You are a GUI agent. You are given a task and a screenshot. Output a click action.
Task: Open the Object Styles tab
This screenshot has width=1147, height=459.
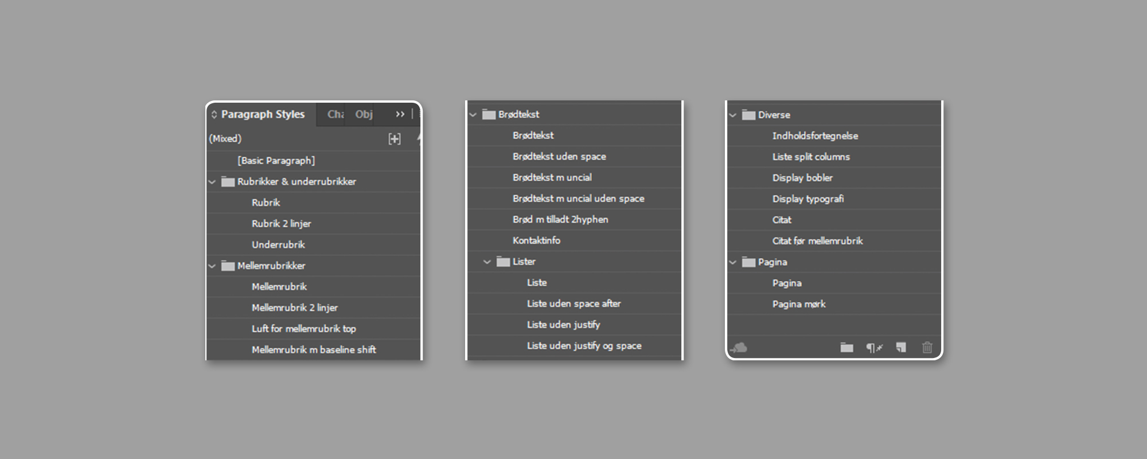coord(364,114)
